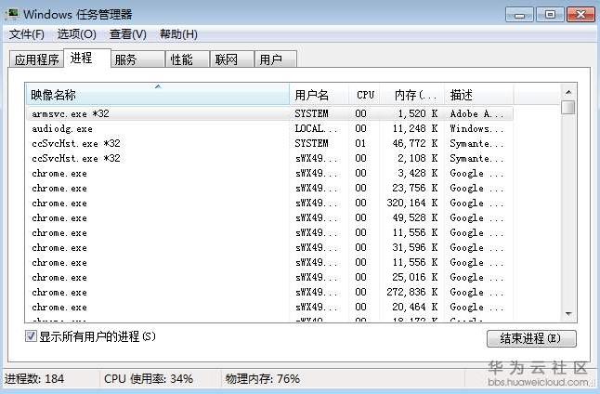The width and height of the screenshot is (600, 394).
Task: Open the 帮助(H) menu
Action: (x=178, y=34)
